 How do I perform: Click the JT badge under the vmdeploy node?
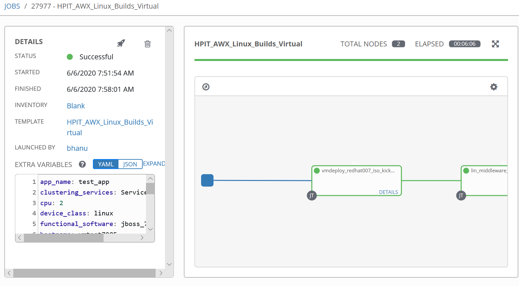click(x=312, y=196)
